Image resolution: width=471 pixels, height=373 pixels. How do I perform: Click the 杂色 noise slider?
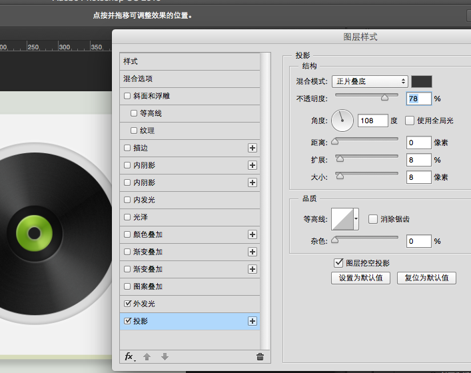point(366,239)
